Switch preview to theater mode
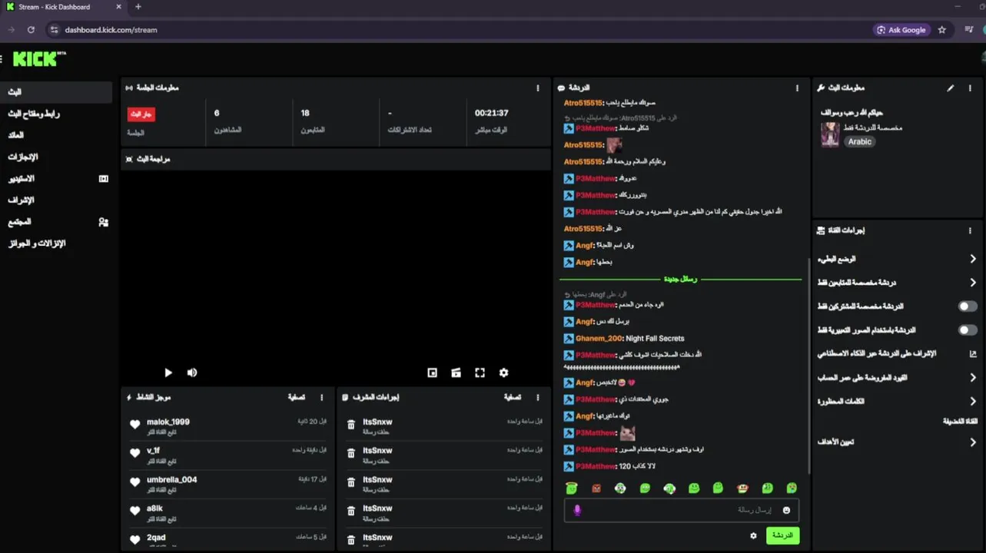986x553 pixels. [x=456, y=373]
